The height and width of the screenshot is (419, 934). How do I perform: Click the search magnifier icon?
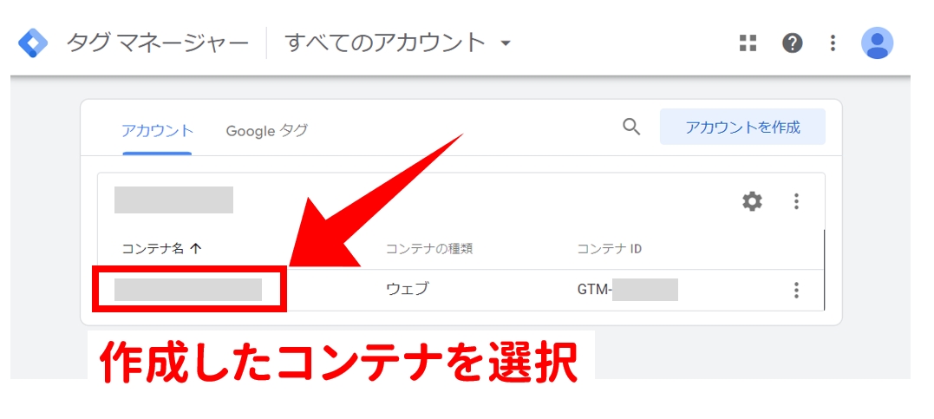tap(631, 127)
